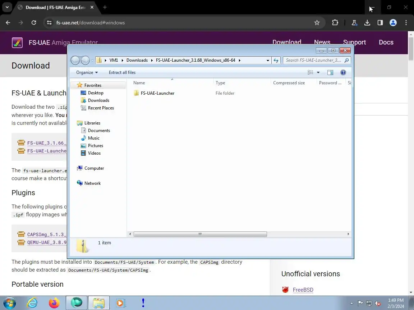Open tab search dropdown in Chrome
This screenshot has height=310, width=414.
7,8
